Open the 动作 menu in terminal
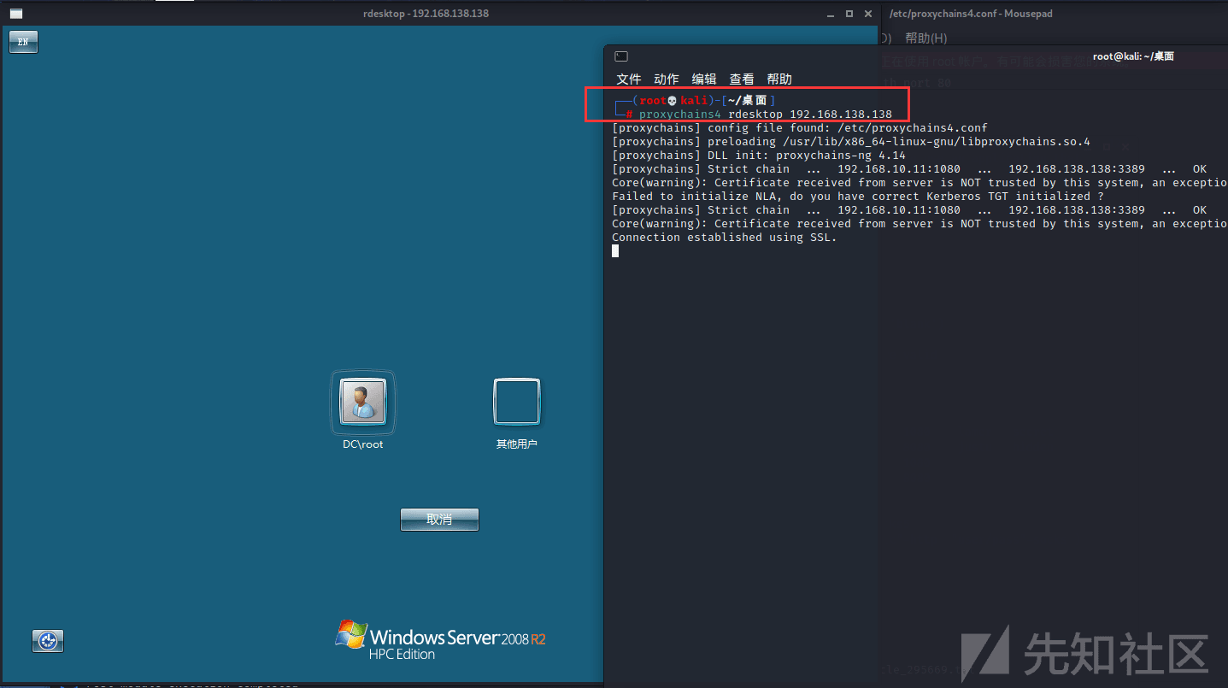Viewport: 1228px width, 688px height. 666,79
